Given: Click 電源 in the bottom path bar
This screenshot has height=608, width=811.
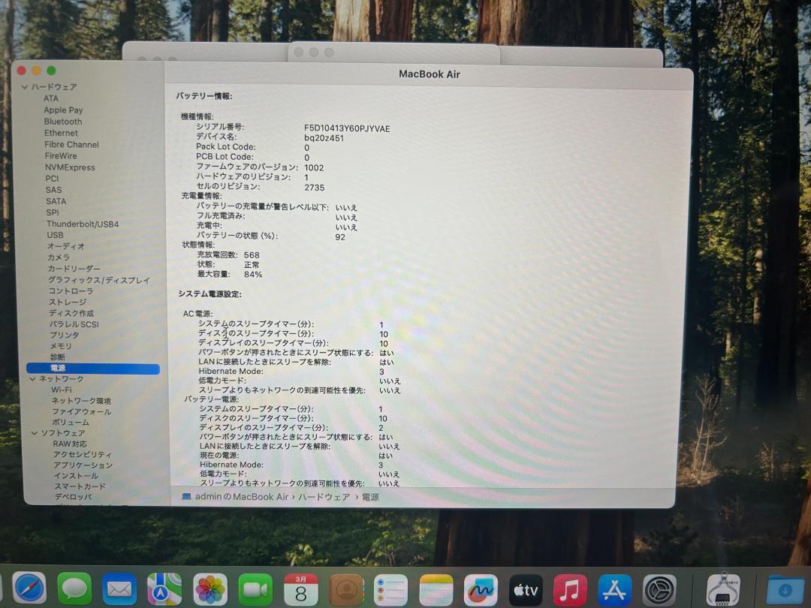Looking at the screenshot, I should pos(370,497).
